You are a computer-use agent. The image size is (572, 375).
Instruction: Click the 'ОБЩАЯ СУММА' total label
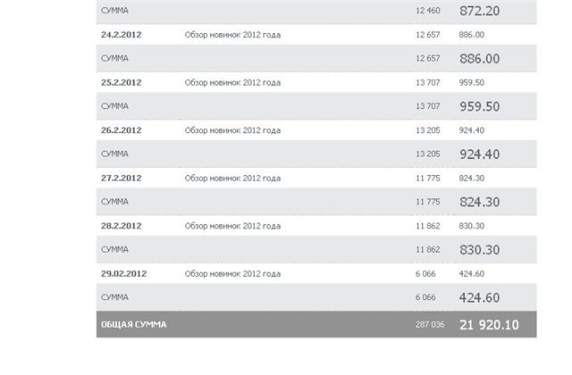[133, 324]
